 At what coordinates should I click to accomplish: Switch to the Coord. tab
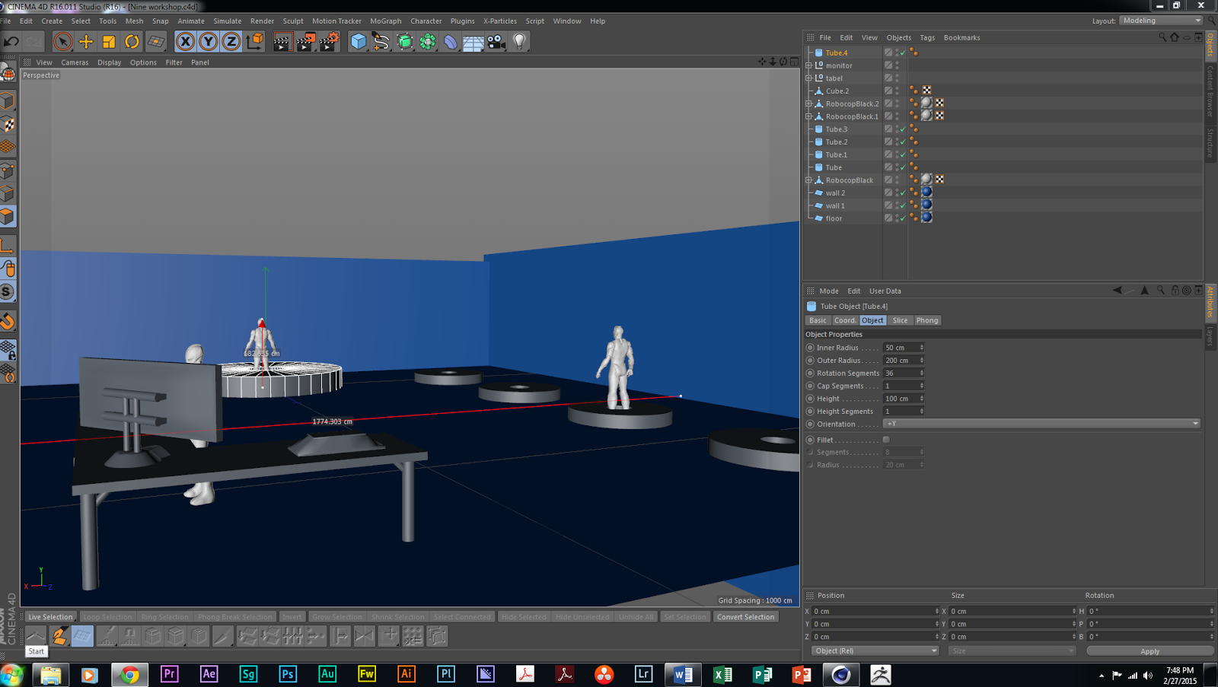click(x=844, y=320)
